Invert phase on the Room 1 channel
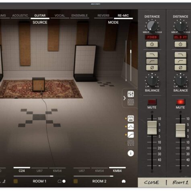The width and height of the screenshot is (191, 191). pyautogui.click(x=181, y=68)
